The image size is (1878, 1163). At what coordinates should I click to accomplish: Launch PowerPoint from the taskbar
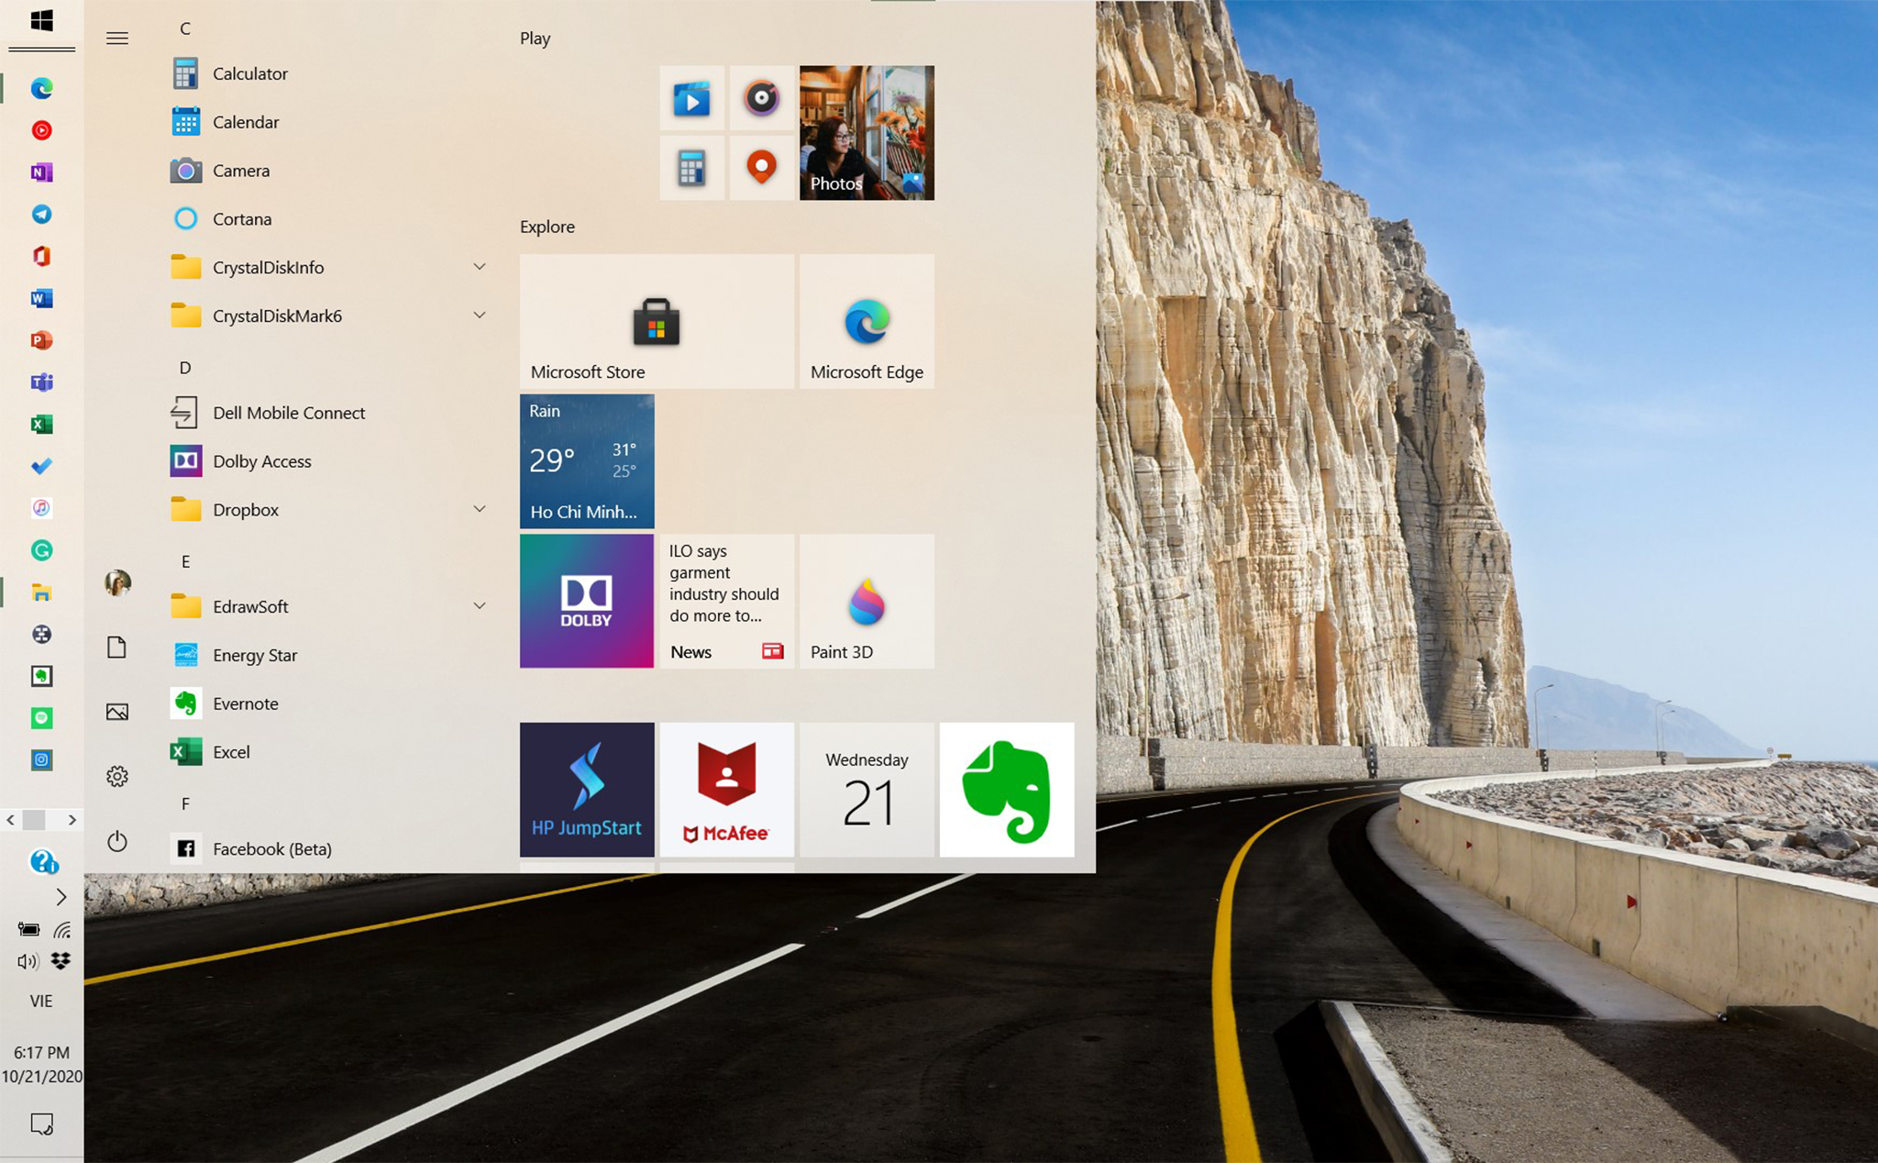click(41, 340)
